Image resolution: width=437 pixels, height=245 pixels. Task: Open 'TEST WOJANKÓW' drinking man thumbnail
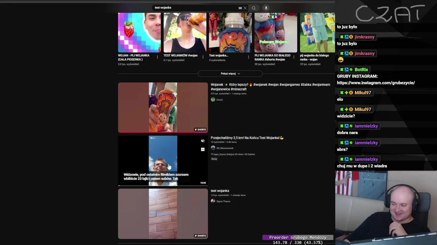[x=185, y=33]
